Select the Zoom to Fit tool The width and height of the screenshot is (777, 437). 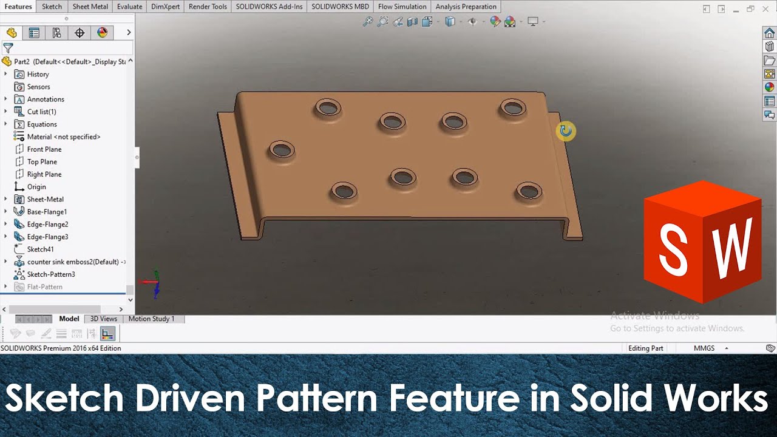click(368, 22)
